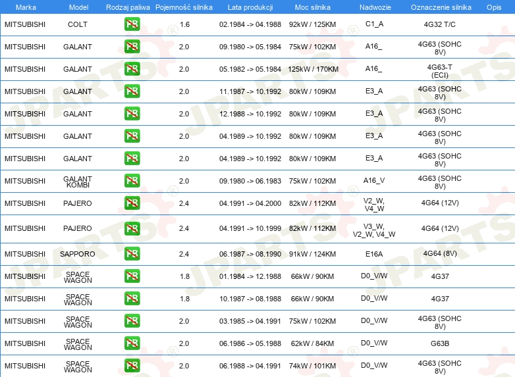Click engine code G63B cell
This screenshot has width=515, height=377.
coord(440,343)
